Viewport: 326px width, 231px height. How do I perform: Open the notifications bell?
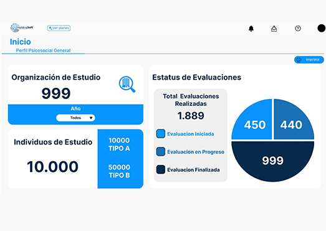click(251, 29)
